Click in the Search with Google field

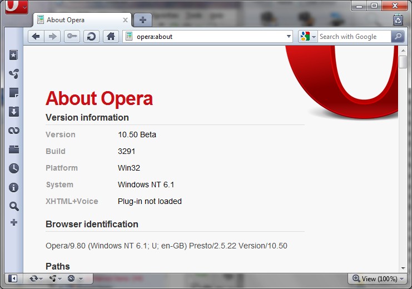[x=353, y=37]
